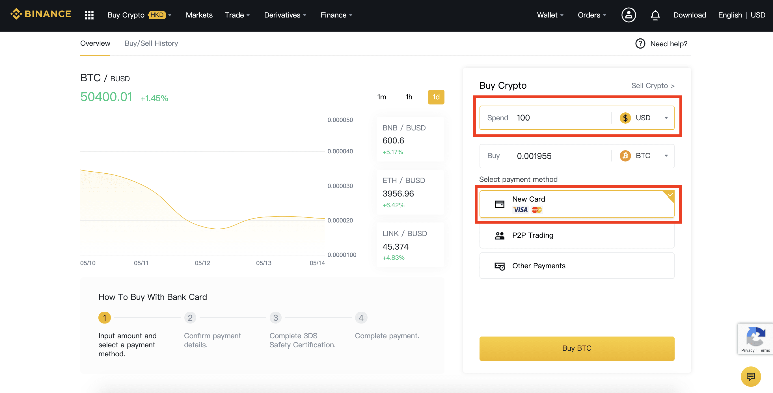Click the HKD badge next to Buy Crypto
773x393 pixels.
pos(157,15)
